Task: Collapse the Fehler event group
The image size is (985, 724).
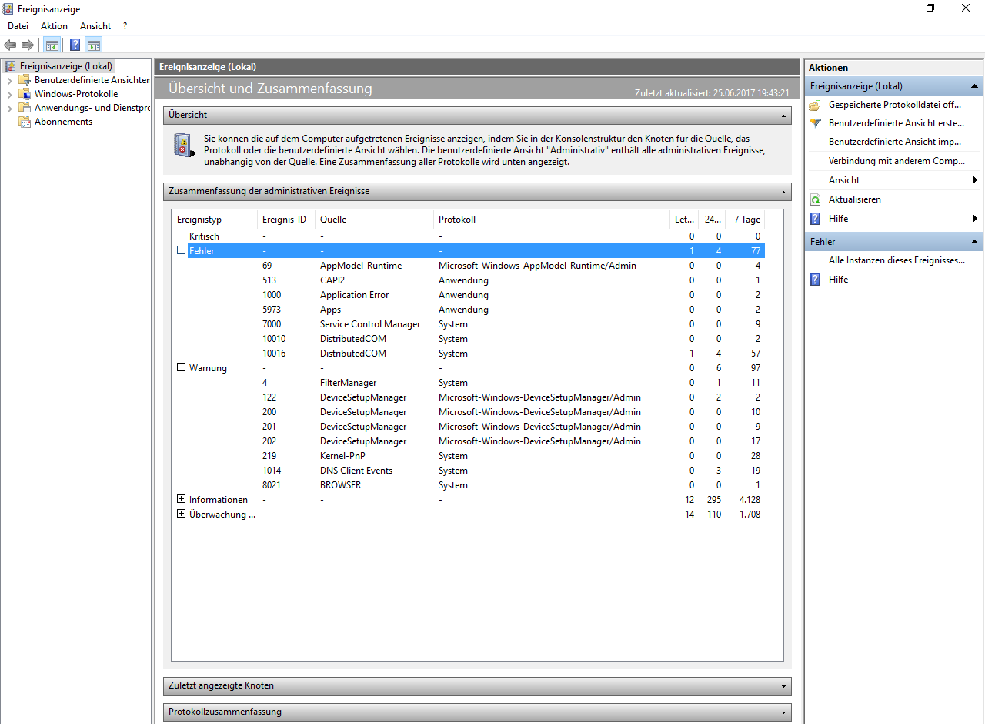Action: (182, 250)
